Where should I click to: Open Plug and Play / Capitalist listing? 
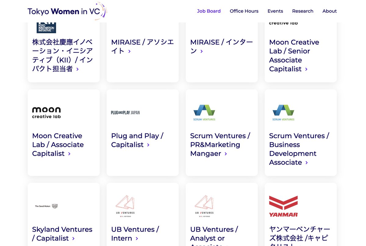click(137, 140)
